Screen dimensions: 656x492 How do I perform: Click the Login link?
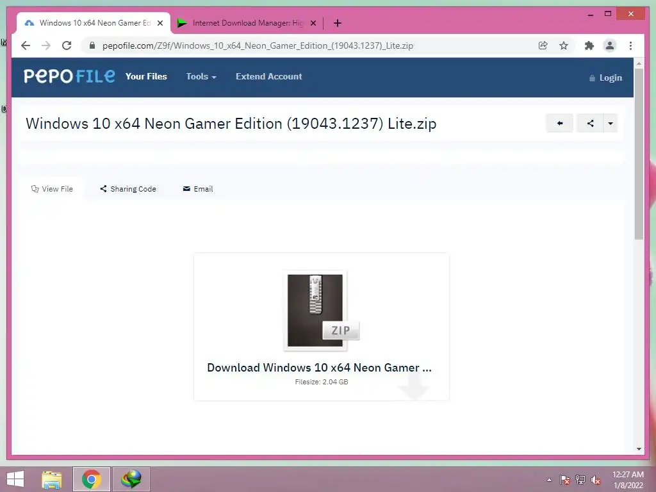click(606, 78)
